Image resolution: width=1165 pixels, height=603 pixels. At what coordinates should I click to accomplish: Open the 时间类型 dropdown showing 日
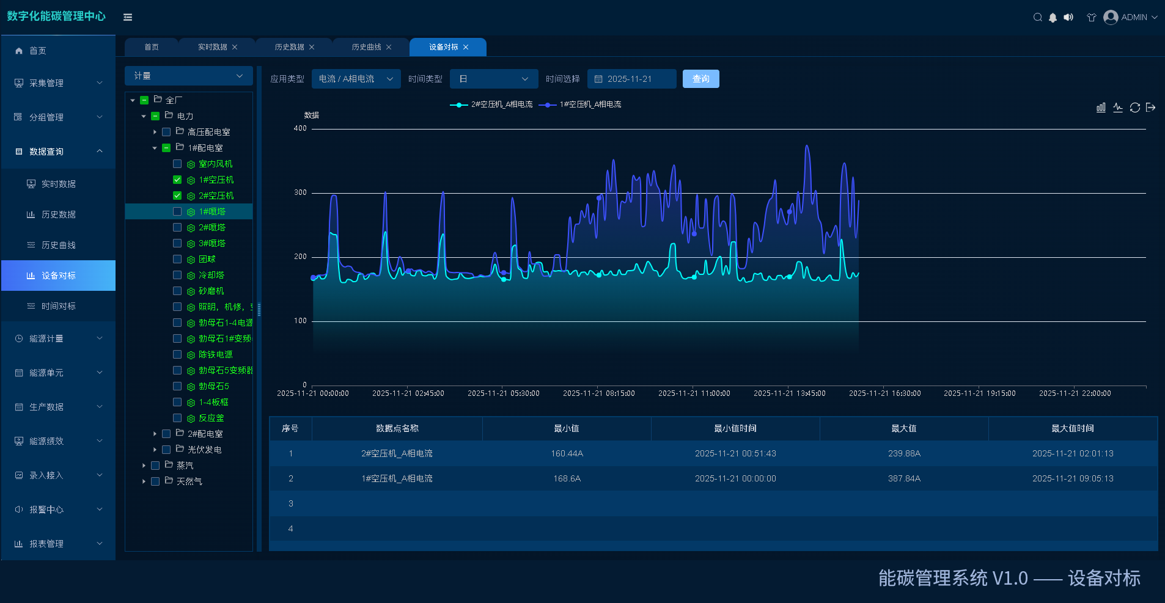[x=494, y=79]
